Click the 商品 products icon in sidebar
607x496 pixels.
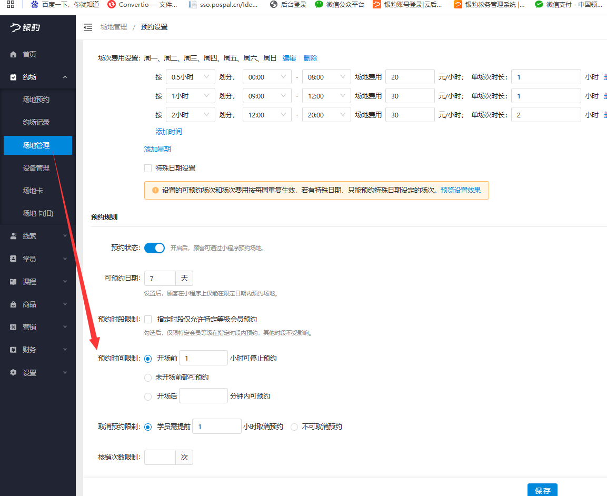coord(14,304)
